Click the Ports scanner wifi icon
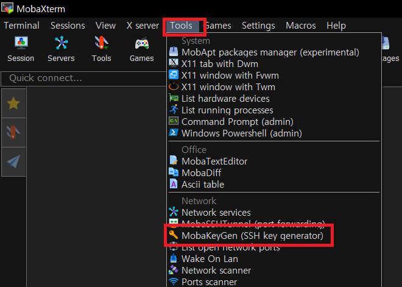 click(x=174, y=282)
